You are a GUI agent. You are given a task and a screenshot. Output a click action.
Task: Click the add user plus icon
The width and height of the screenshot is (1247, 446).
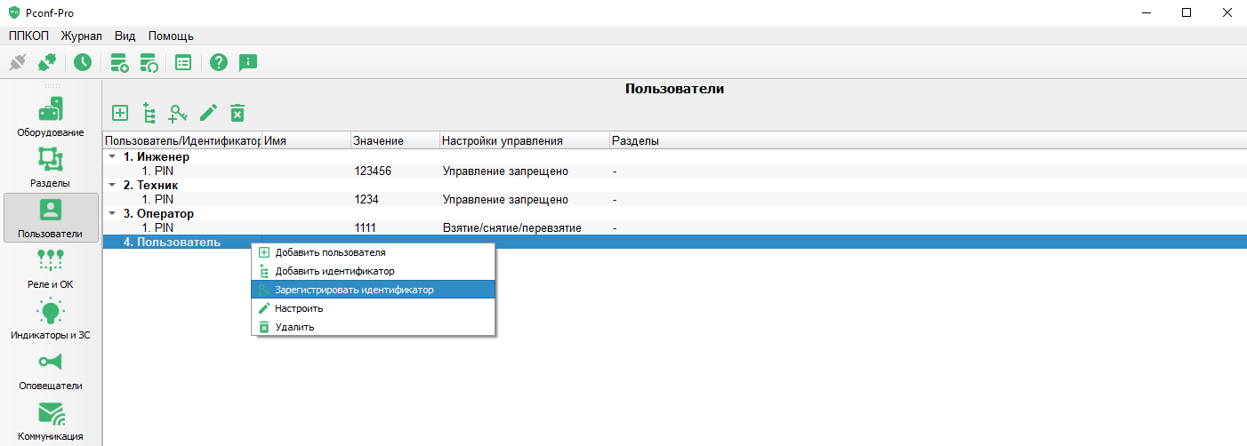[x=120, y=113]
